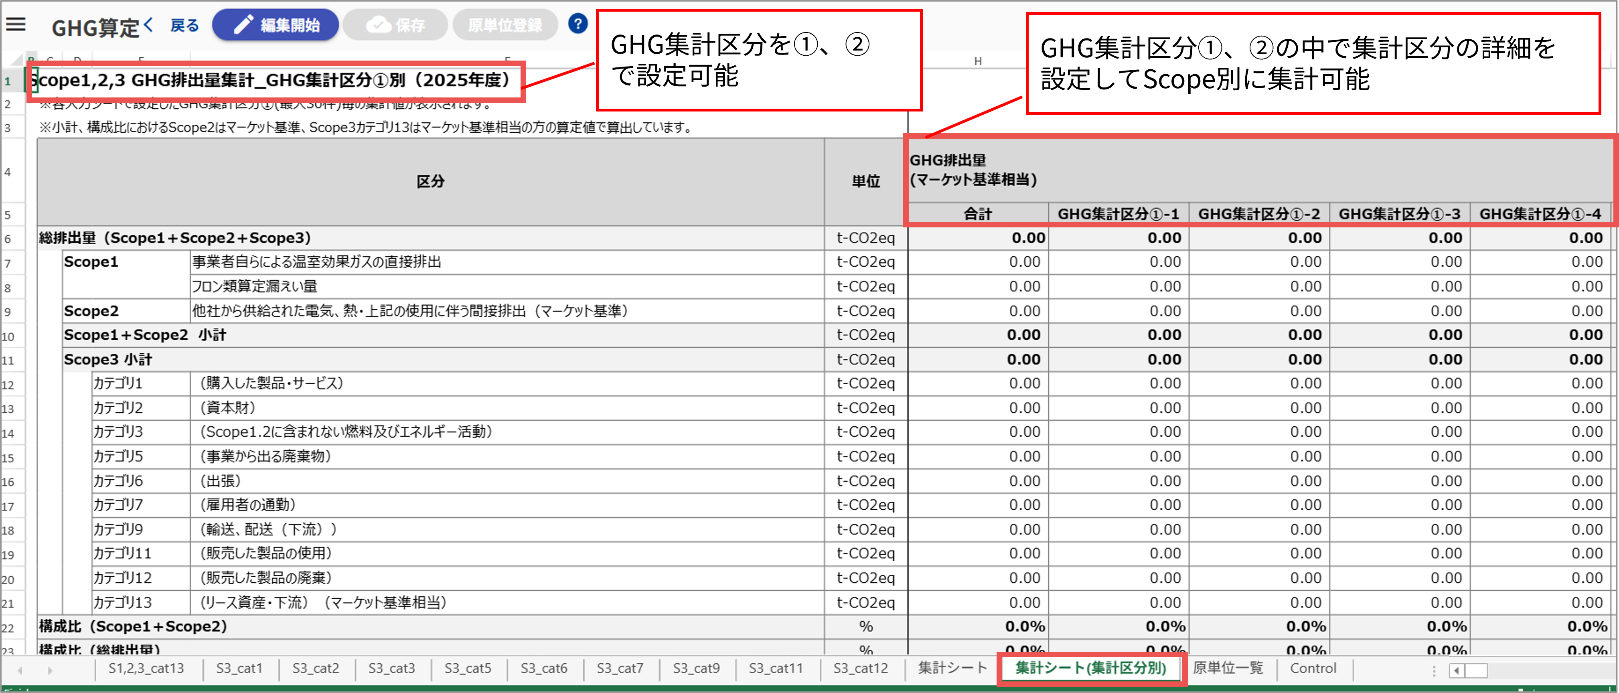This screenshot has height=693, width=1619.
Task: Switch to the S3_cat7 sheet tab
Action: point(620,669)
